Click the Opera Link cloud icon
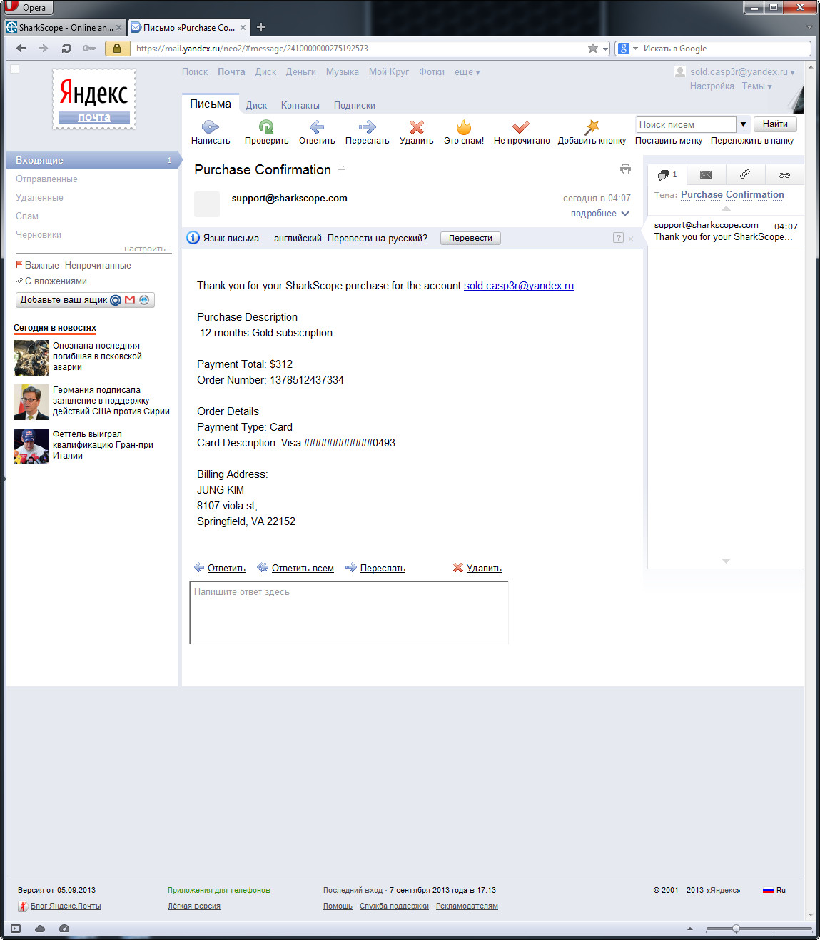Image resolution: width=820 pixels, height=940 pixels. (x=40, y=929)
